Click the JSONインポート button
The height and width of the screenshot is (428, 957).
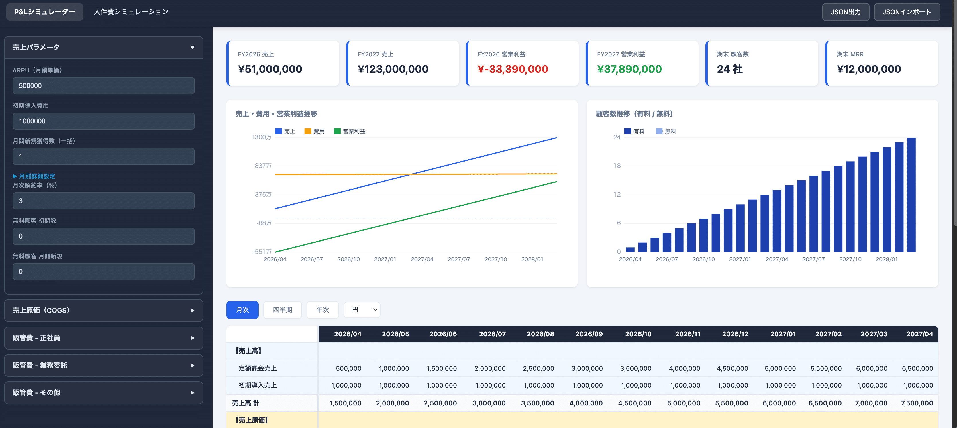point(907,12)
